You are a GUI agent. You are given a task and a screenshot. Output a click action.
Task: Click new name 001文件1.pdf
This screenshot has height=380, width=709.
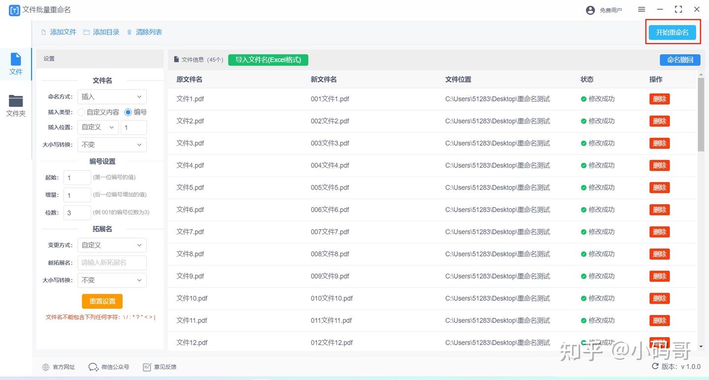(x=330, y=99)
